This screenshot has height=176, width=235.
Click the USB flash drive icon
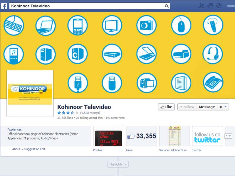[x=112, y=83]
